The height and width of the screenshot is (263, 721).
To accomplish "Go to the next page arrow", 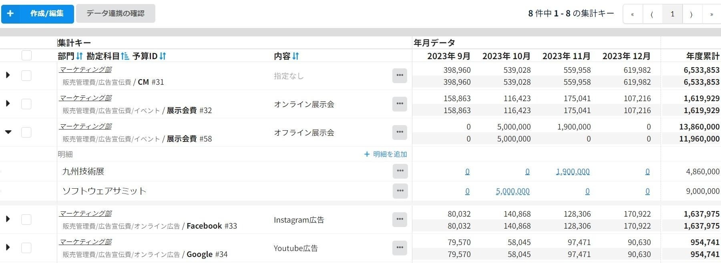I will coord(691,14).
